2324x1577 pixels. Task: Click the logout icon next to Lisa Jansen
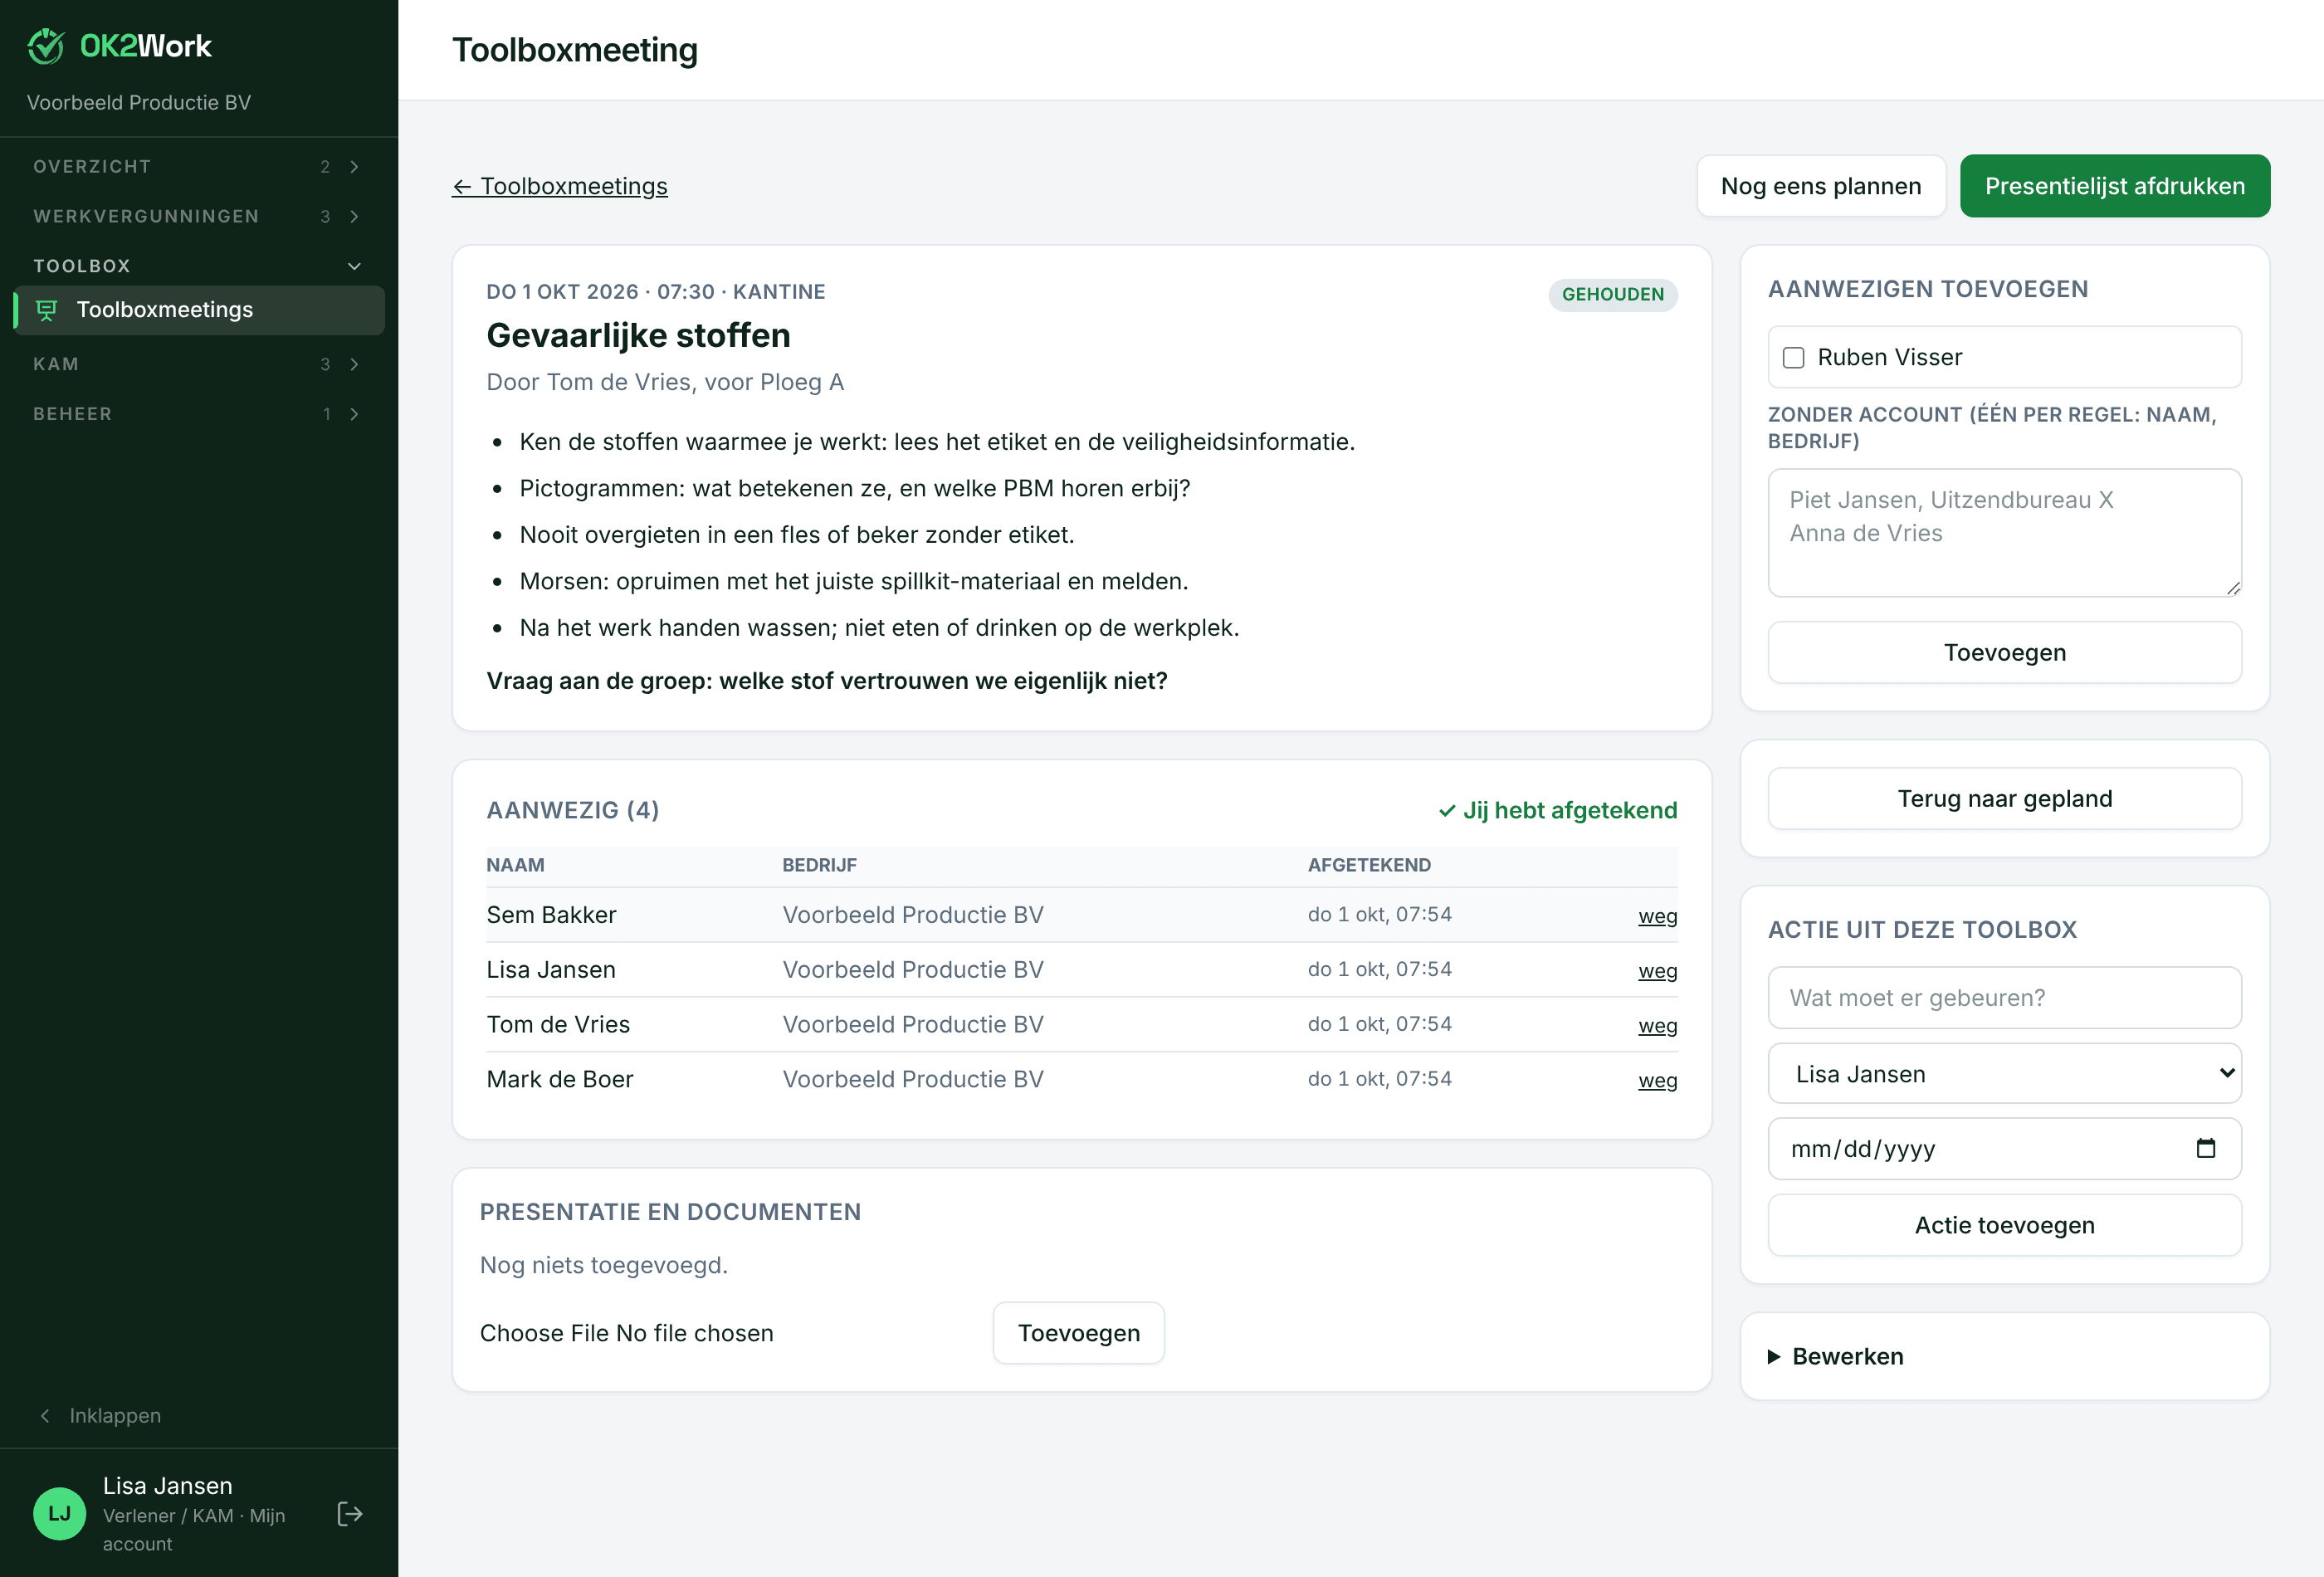pyautogui.click(x=350, y=1514)
